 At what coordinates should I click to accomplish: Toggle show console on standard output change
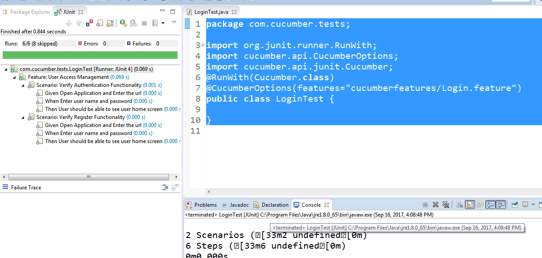pyautogui.click(x=491, y=204)
